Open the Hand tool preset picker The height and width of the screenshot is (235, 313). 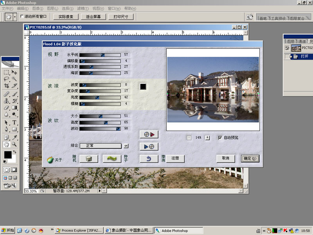coord(15,17)
